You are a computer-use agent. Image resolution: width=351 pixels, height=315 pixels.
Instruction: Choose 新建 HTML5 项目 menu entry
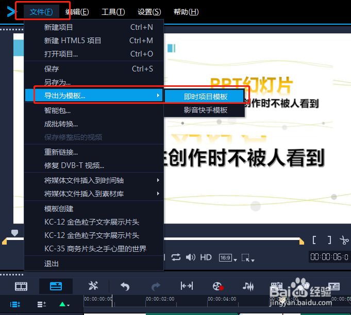(x=94, y=41)
